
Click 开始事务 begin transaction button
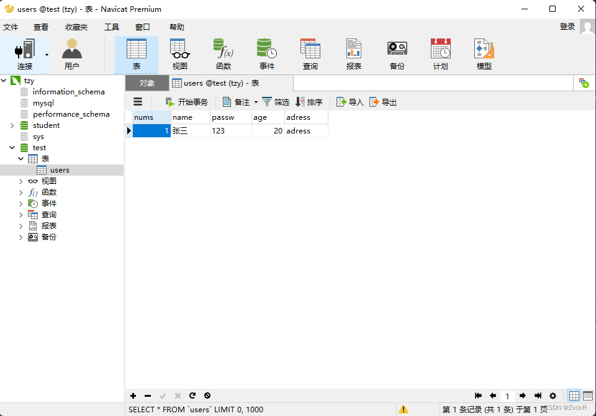[187, 102]
